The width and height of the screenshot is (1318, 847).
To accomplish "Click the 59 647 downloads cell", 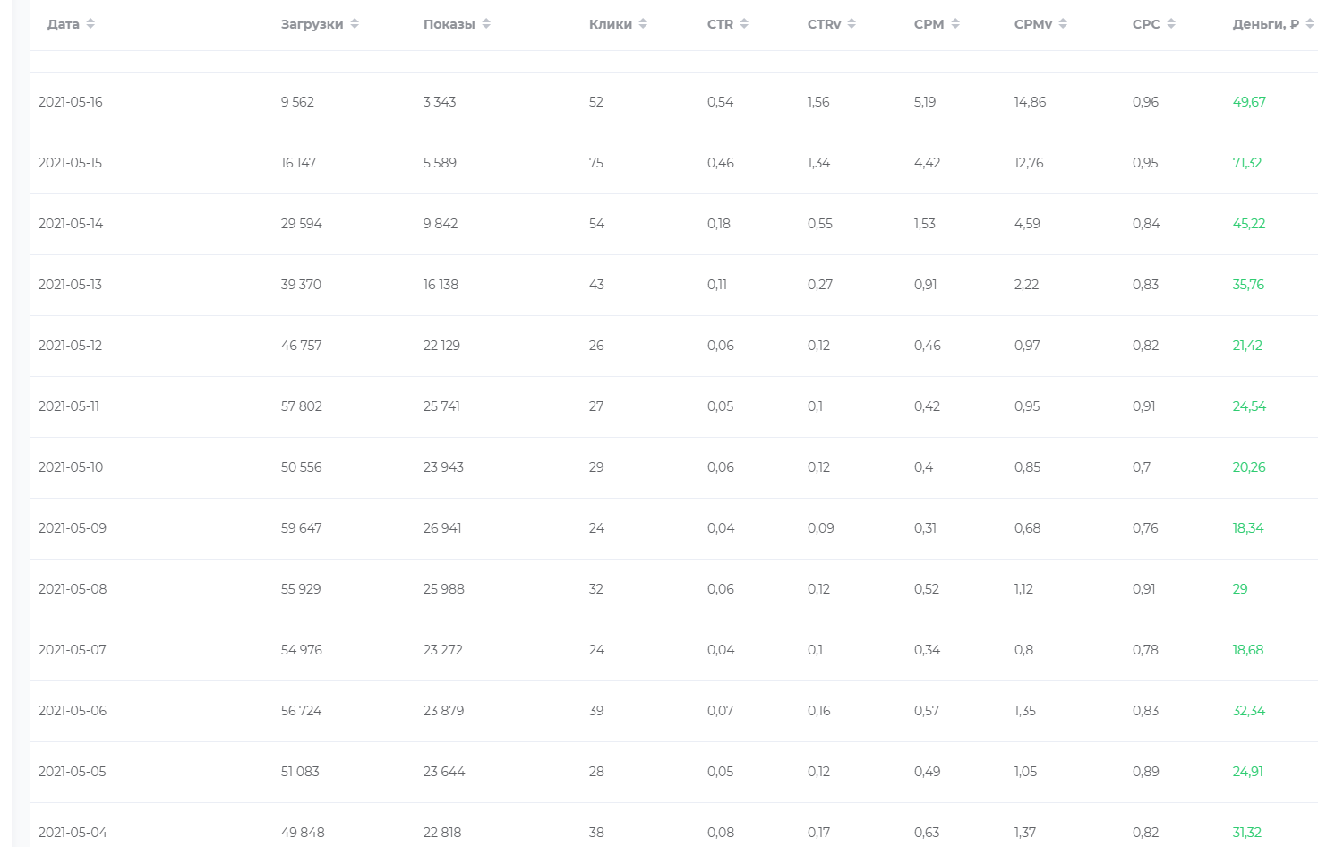I will 302,528.
